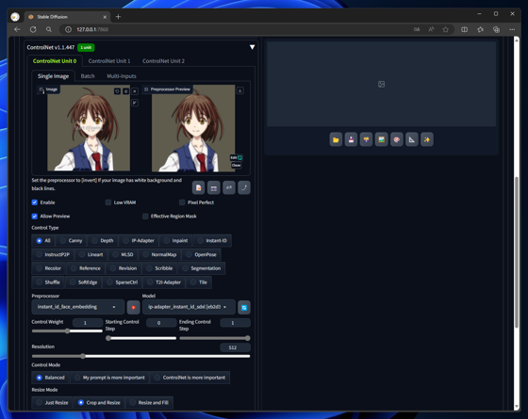Select the Canny control type

[x=71, y=241]
